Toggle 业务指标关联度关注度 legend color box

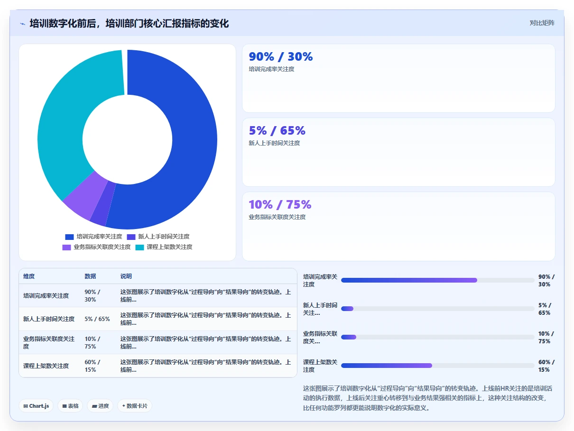[67, 247]
